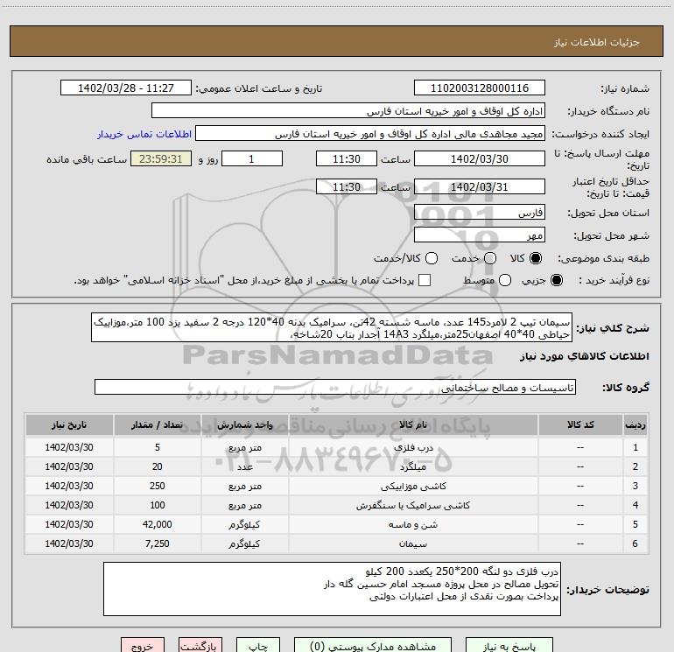Click the delivery province field فارس
Image resolution: width=674 pixels, height=652 pixels.
click(x=480, y=212)
